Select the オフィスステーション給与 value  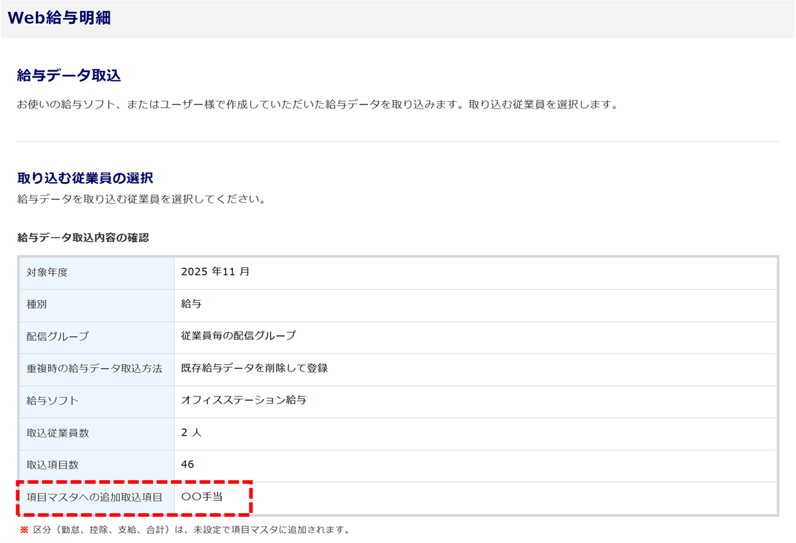[244, 401]
